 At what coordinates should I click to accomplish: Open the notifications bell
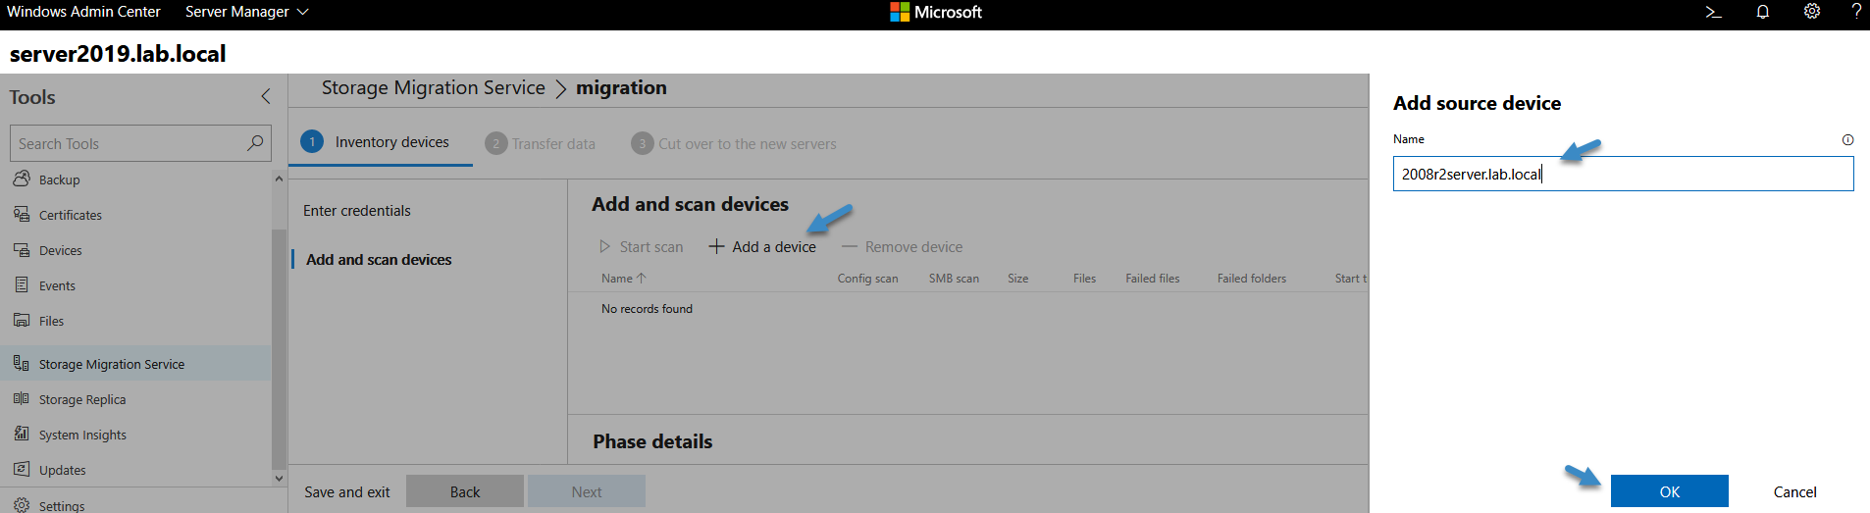1763,12
